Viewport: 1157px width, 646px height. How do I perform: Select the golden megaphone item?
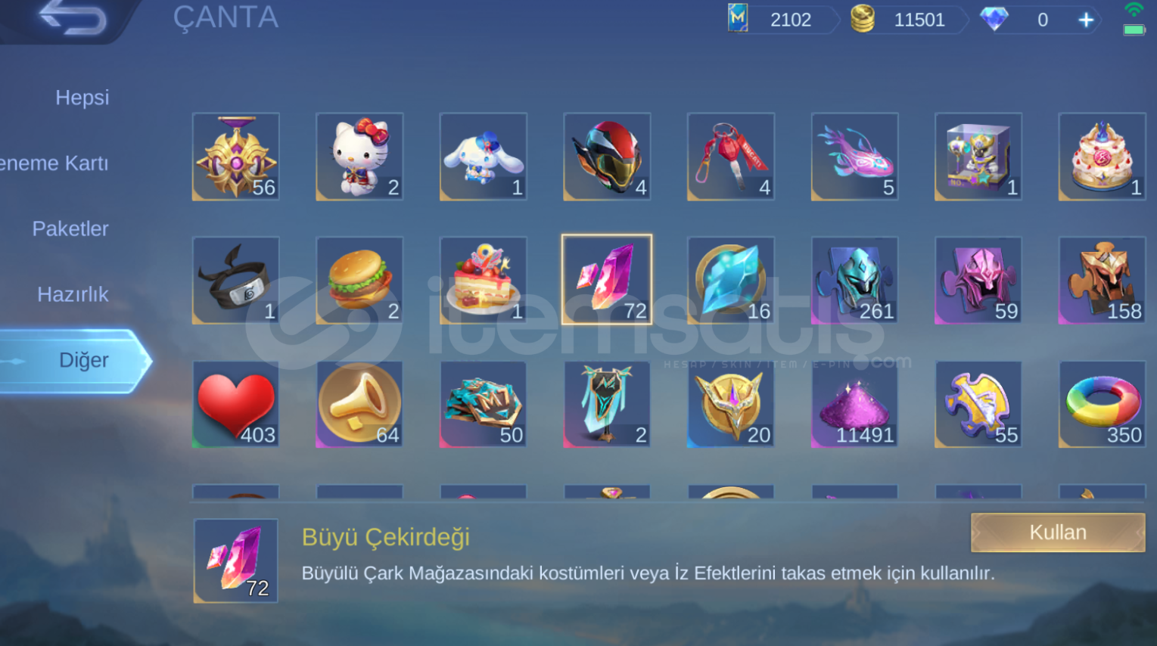(x=359, y=404)
